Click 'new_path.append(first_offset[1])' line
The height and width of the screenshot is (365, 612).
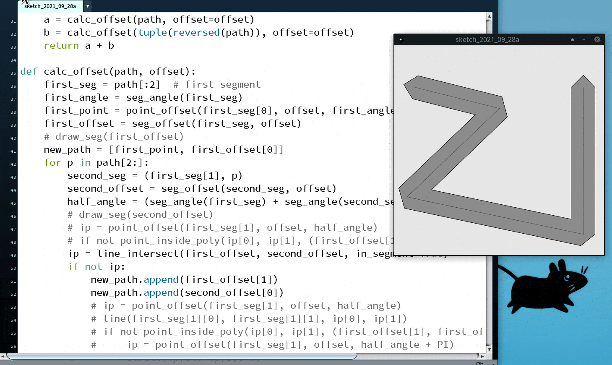click(184, 280)
